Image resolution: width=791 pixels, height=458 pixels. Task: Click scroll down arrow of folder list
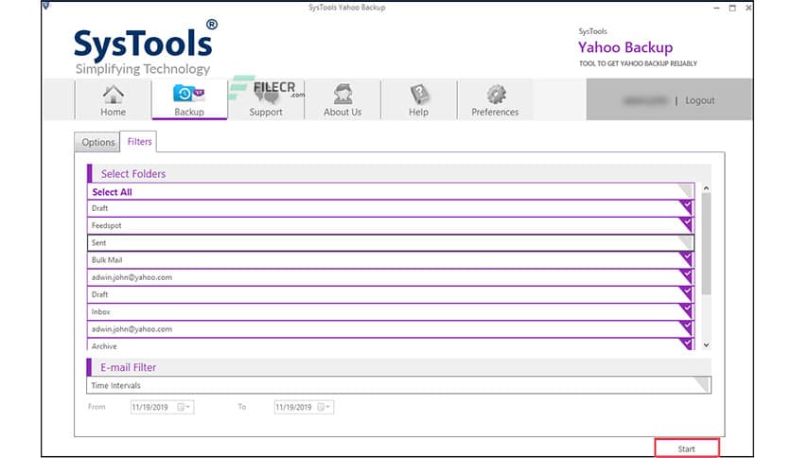[706, 345]
